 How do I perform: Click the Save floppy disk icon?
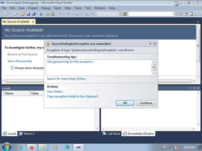tap(28, 14)
